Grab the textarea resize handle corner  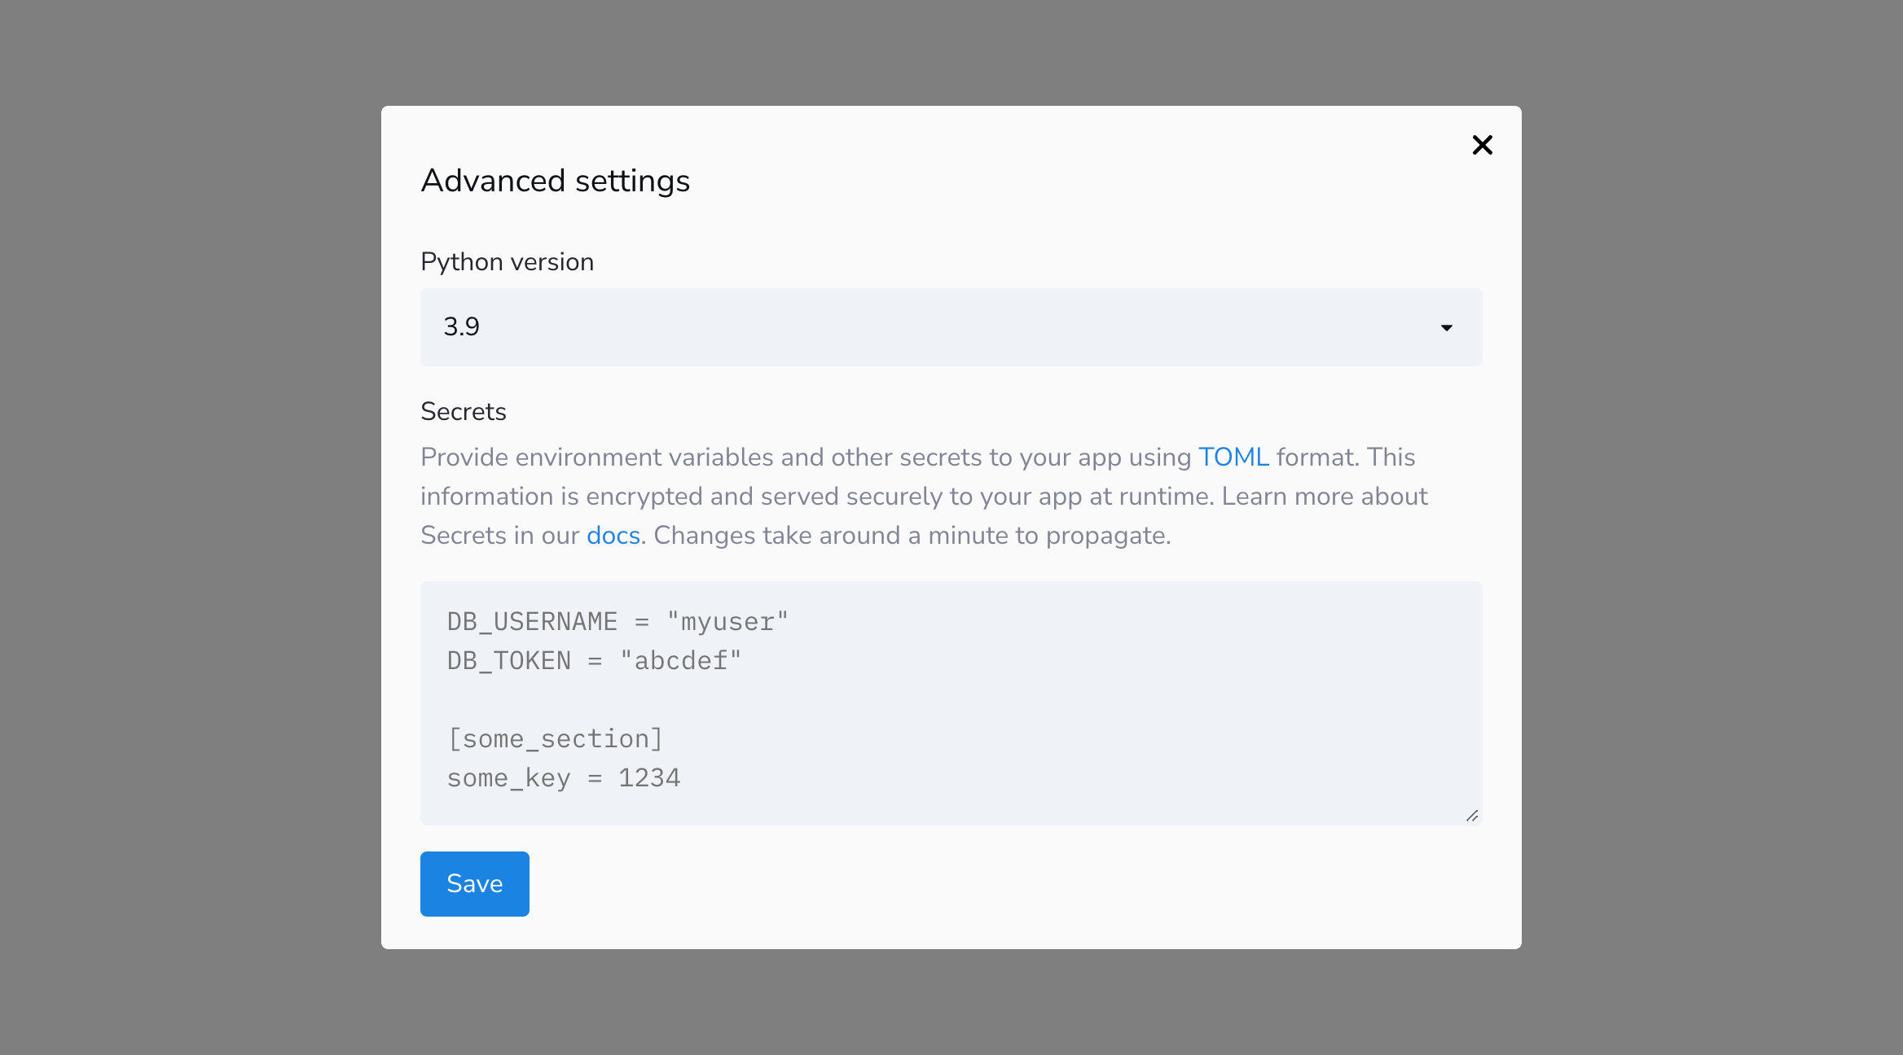click(x=1471, y=816)
